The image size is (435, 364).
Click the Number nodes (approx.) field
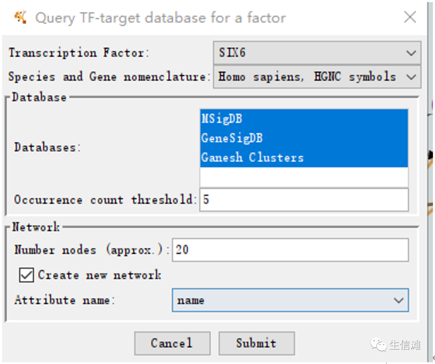[290, 250]
